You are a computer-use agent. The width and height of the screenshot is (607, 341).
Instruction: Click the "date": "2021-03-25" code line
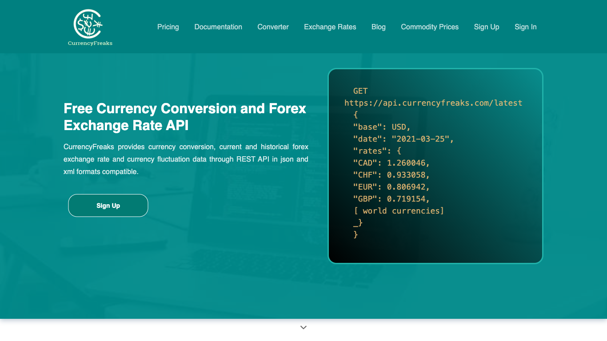tap(403, 139)
